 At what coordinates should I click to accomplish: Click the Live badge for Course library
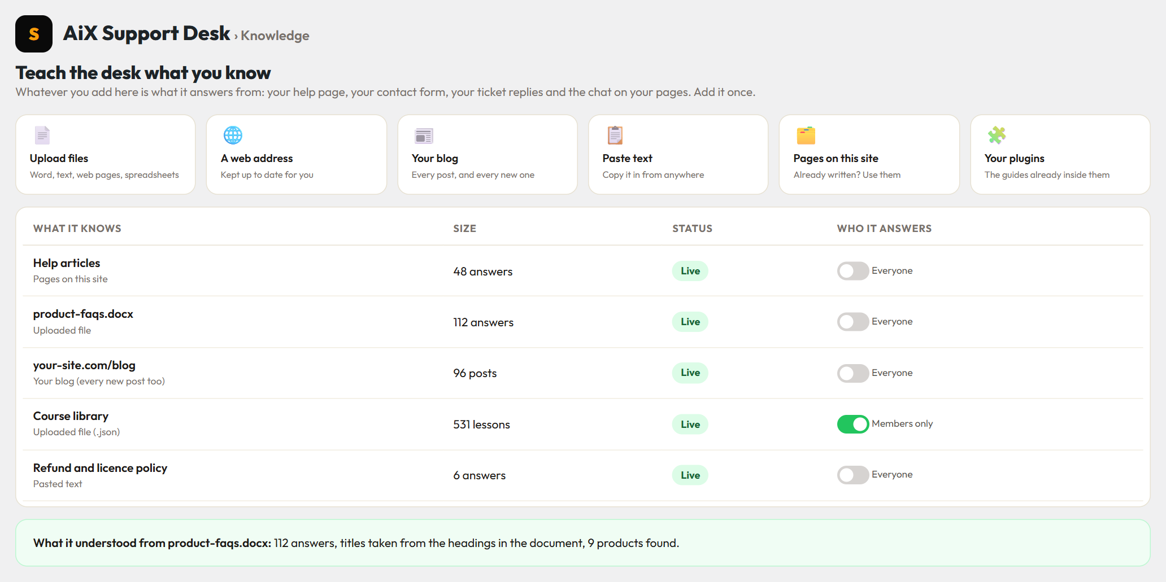[x=690, y=425]
